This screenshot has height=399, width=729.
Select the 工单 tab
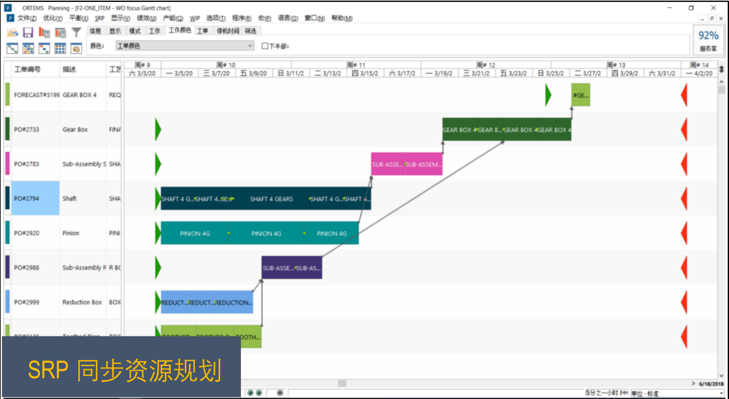(x=202, y=31)
